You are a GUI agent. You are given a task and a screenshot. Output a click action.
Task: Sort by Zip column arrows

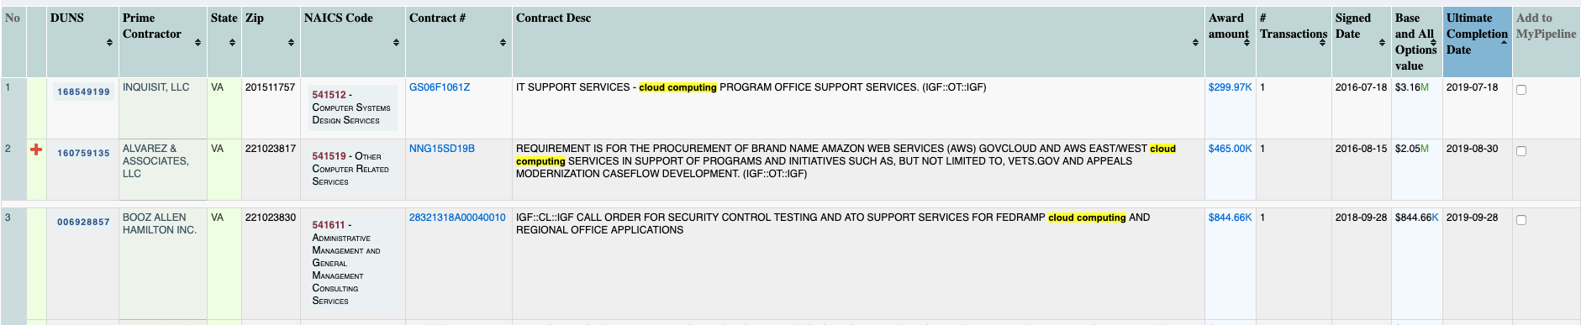[x=291, y=42]
